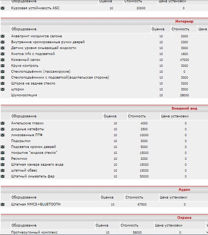Select Датчик уровня омывающей жидкости text

44,48
